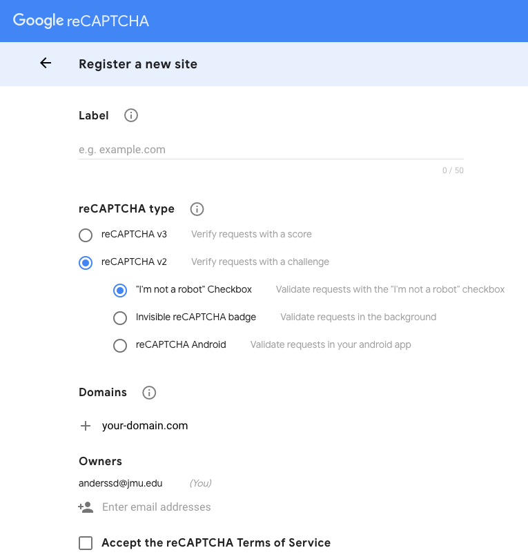Image resolution: width=528 pixels, height=559 pixels.
Task: Choose "I'm not a robot" Checkbox option
Action: click(x=120, y=291)
